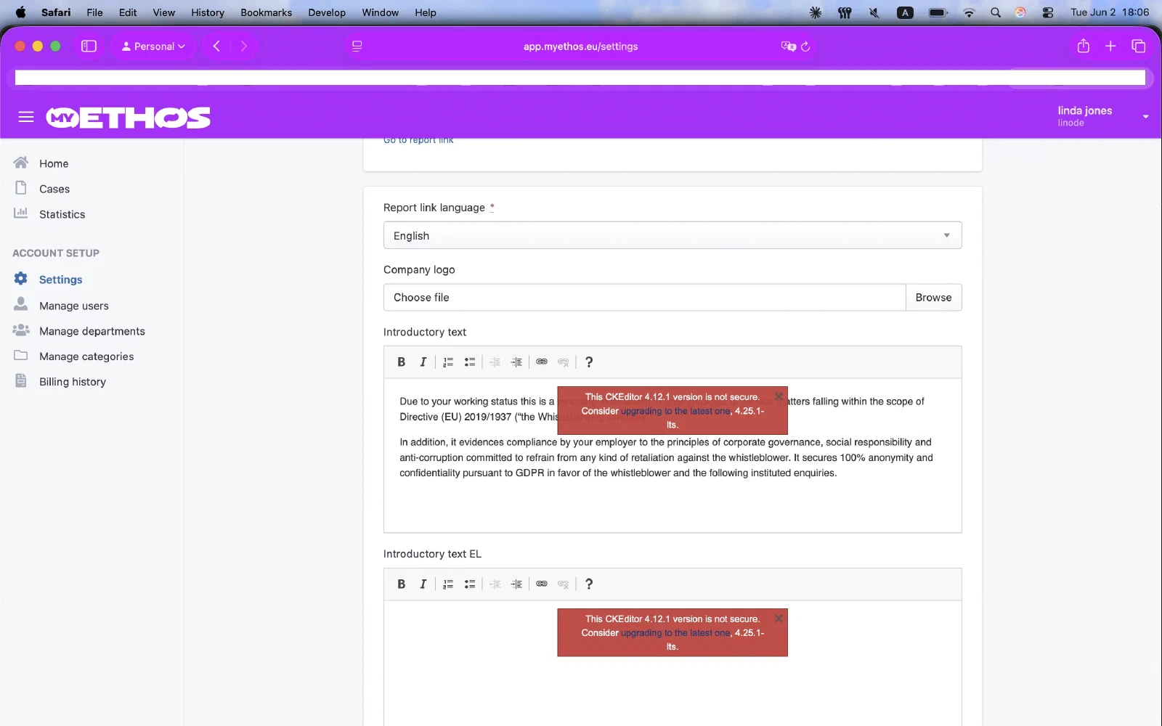Increase indent in Introductory text EL editor
1162x726 pixels.
[516, 584]
